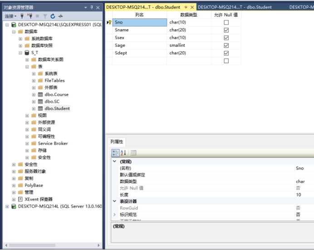Click the S_T database cylinder icon

(27, 53)
